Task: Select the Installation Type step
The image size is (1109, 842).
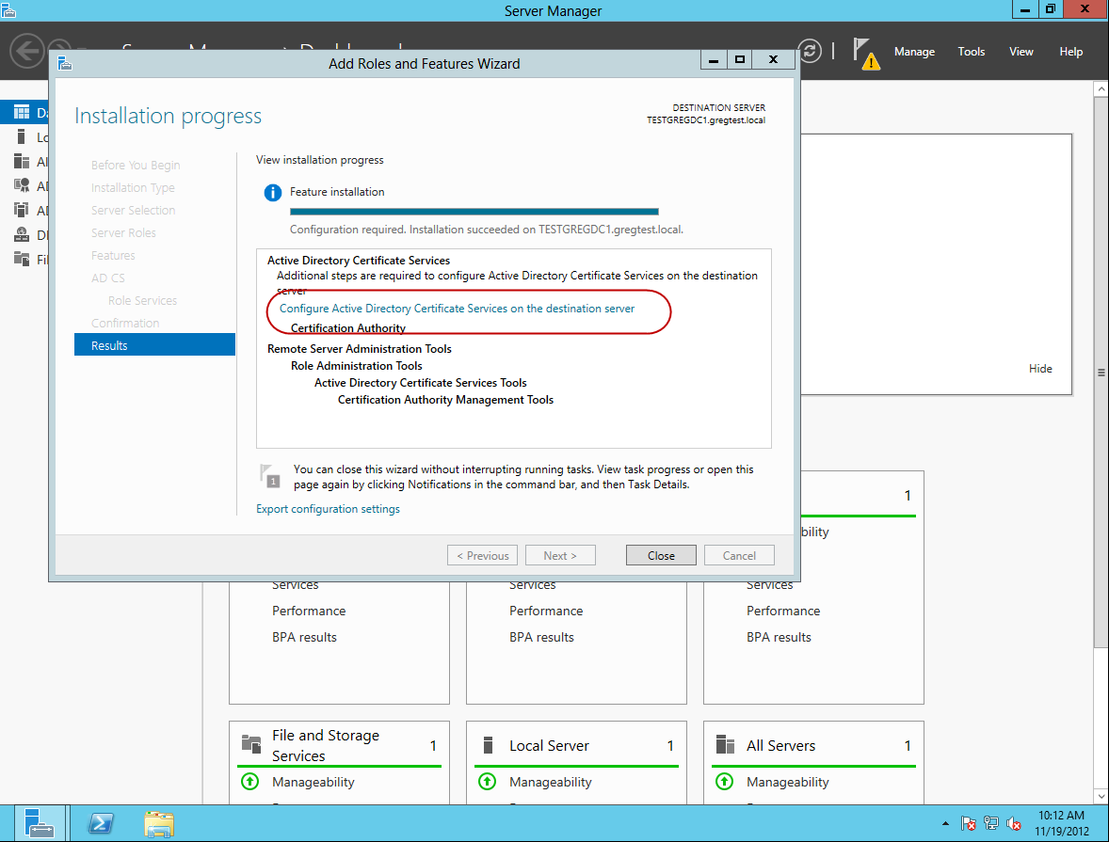Action: (132, 187)
